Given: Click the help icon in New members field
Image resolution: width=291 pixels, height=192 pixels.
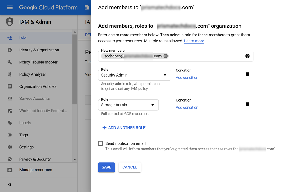Looking at the screenshot, I should tap(247, 56).
